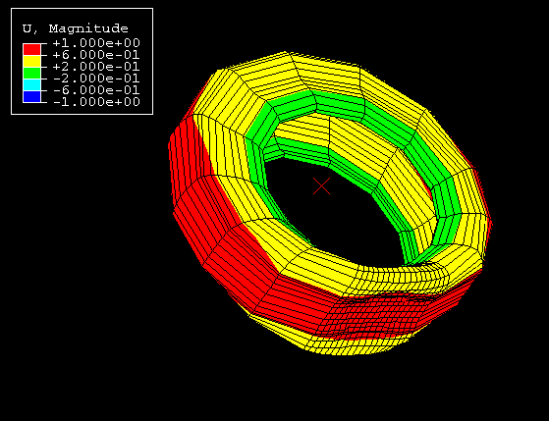Click the 'U, Magnitude' legend title
This screenshot has height=421, width=549.
click(76, 28)
